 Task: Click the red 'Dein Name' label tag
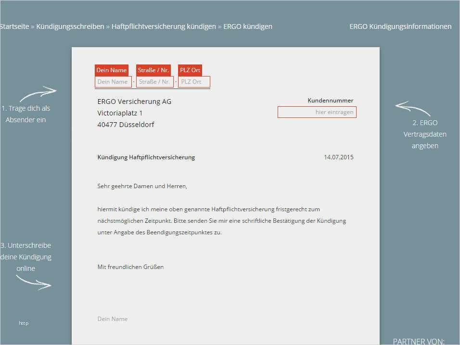click(112, 70)
